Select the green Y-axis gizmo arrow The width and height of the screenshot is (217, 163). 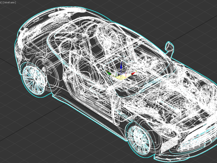[x=109, y=73]
